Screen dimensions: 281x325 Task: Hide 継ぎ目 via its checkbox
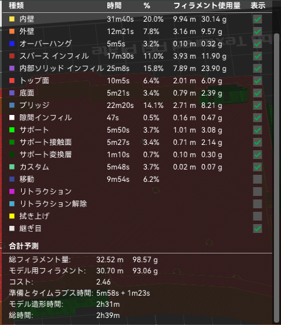(x=258, y=228)
